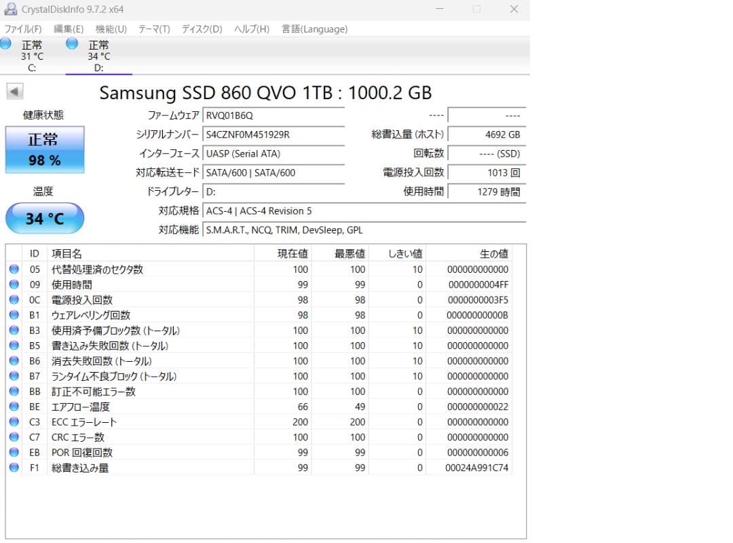
Task: Click the 健康状態 label
Action: [43, 115]
